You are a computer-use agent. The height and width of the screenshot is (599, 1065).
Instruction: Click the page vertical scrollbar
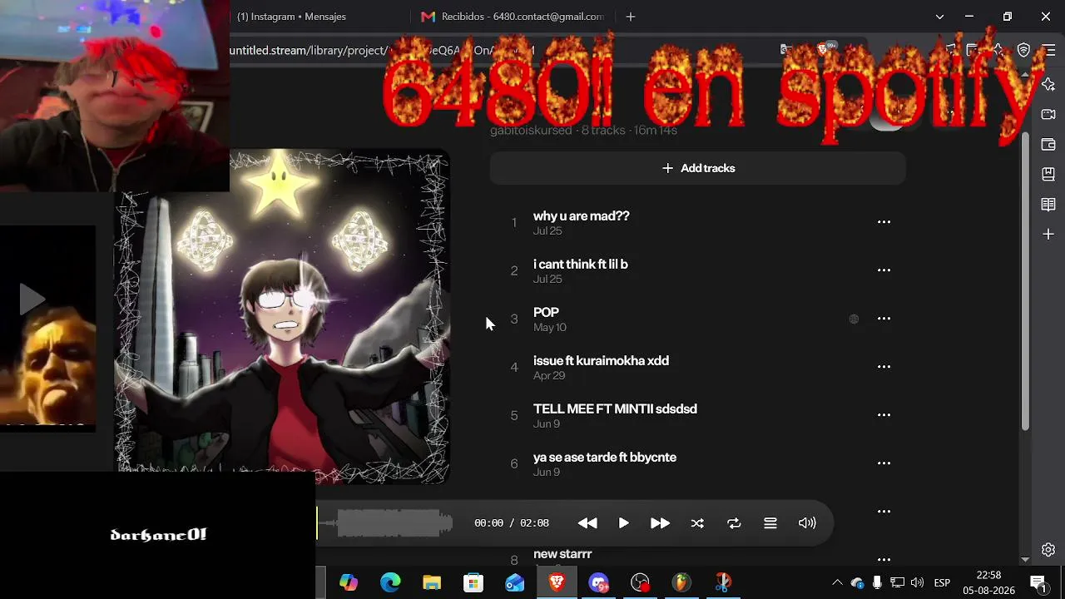coord(1025,283)
